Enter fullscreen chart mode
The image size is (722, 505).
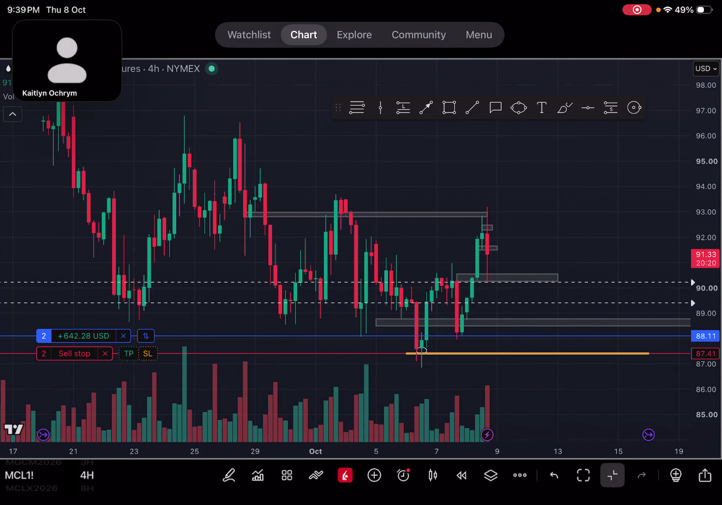[x=583, y=476]
